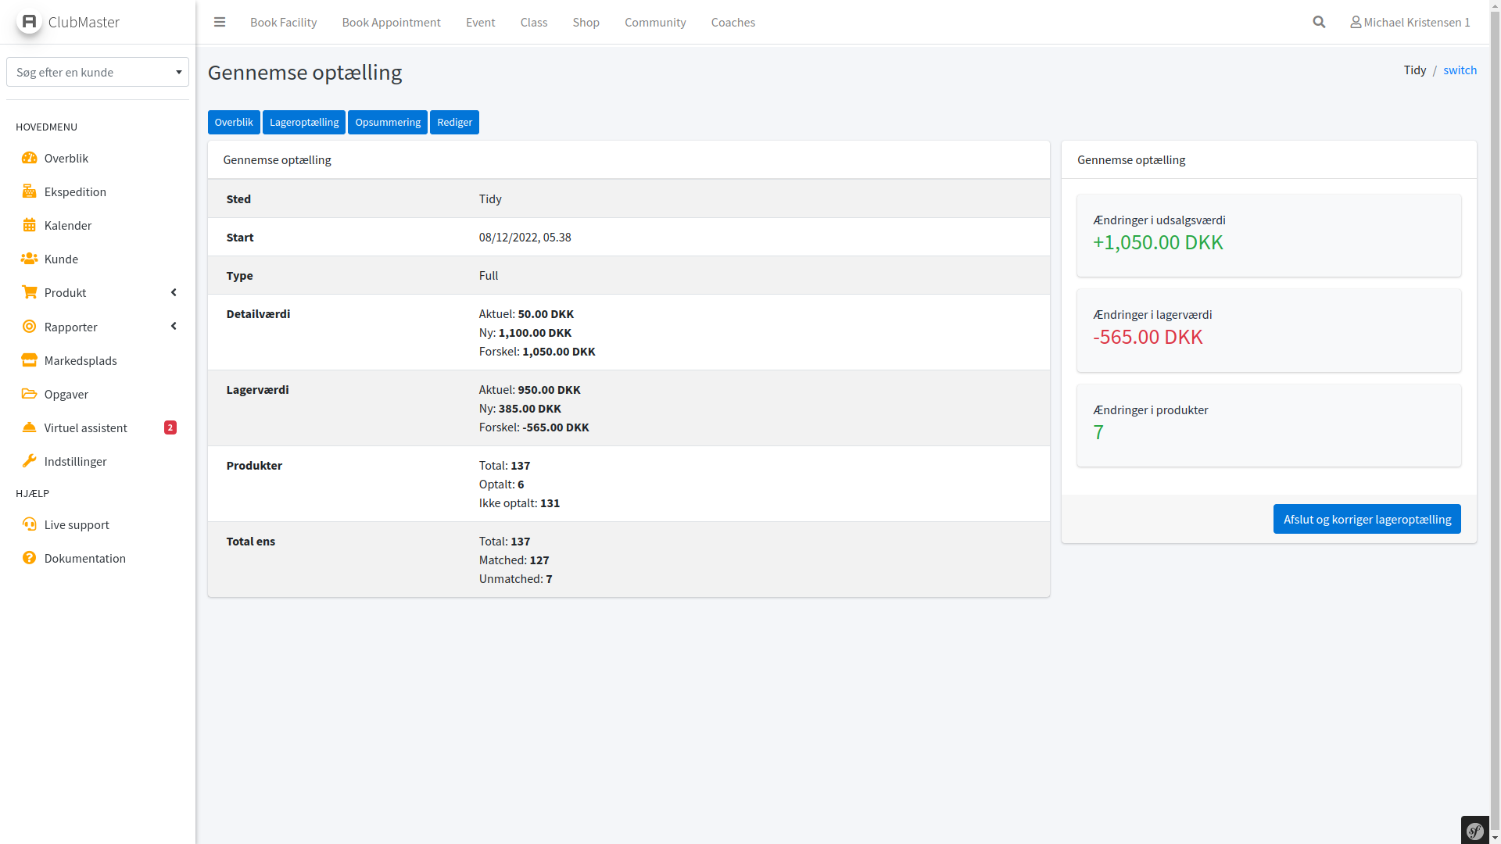Switch to the Lageroptælling tab button
1501x844 pixels.
coord(303,122)
